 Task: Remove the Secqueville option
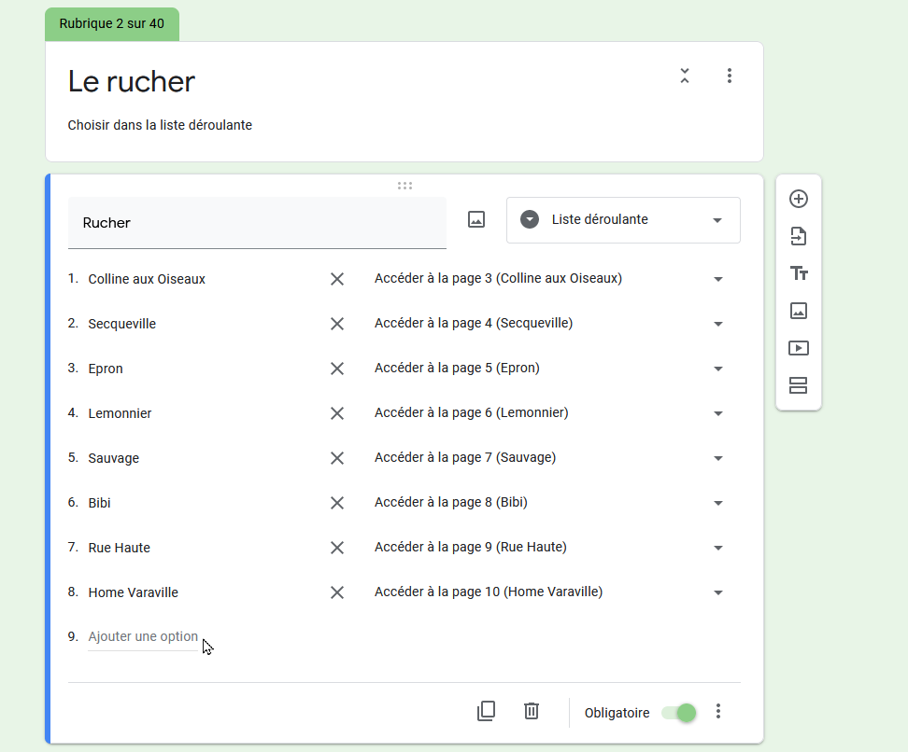tap(337, 324)
